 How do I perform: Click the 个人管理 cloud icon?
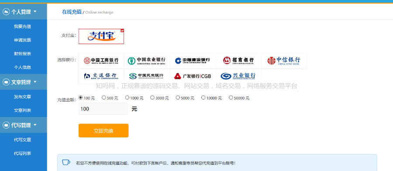(6, 11)
